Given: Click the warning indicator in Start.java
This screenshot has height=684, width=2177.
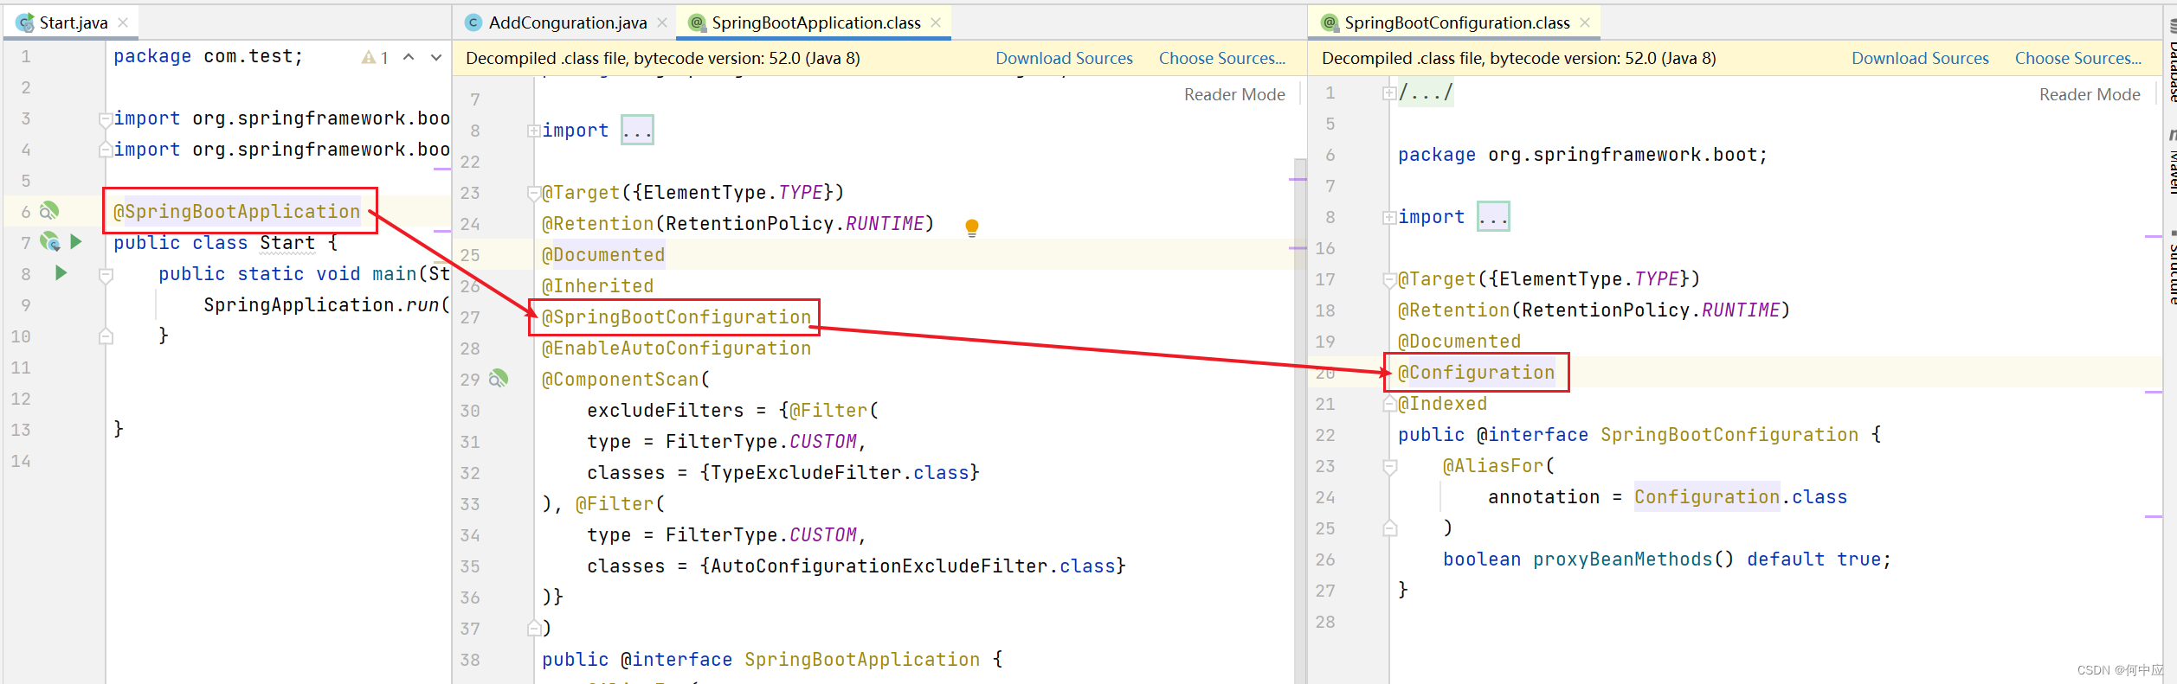Looking at the screenshot, I should (375, 57).
